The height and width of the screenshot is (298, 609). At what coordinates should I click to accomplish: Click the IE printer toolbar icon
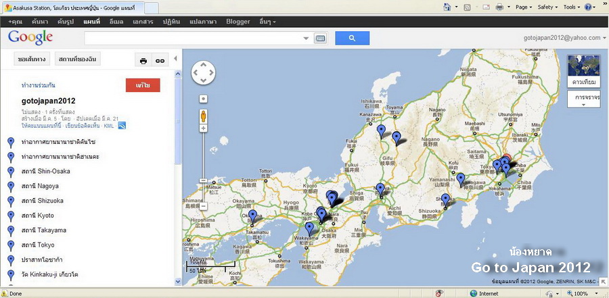coord(500,7)
